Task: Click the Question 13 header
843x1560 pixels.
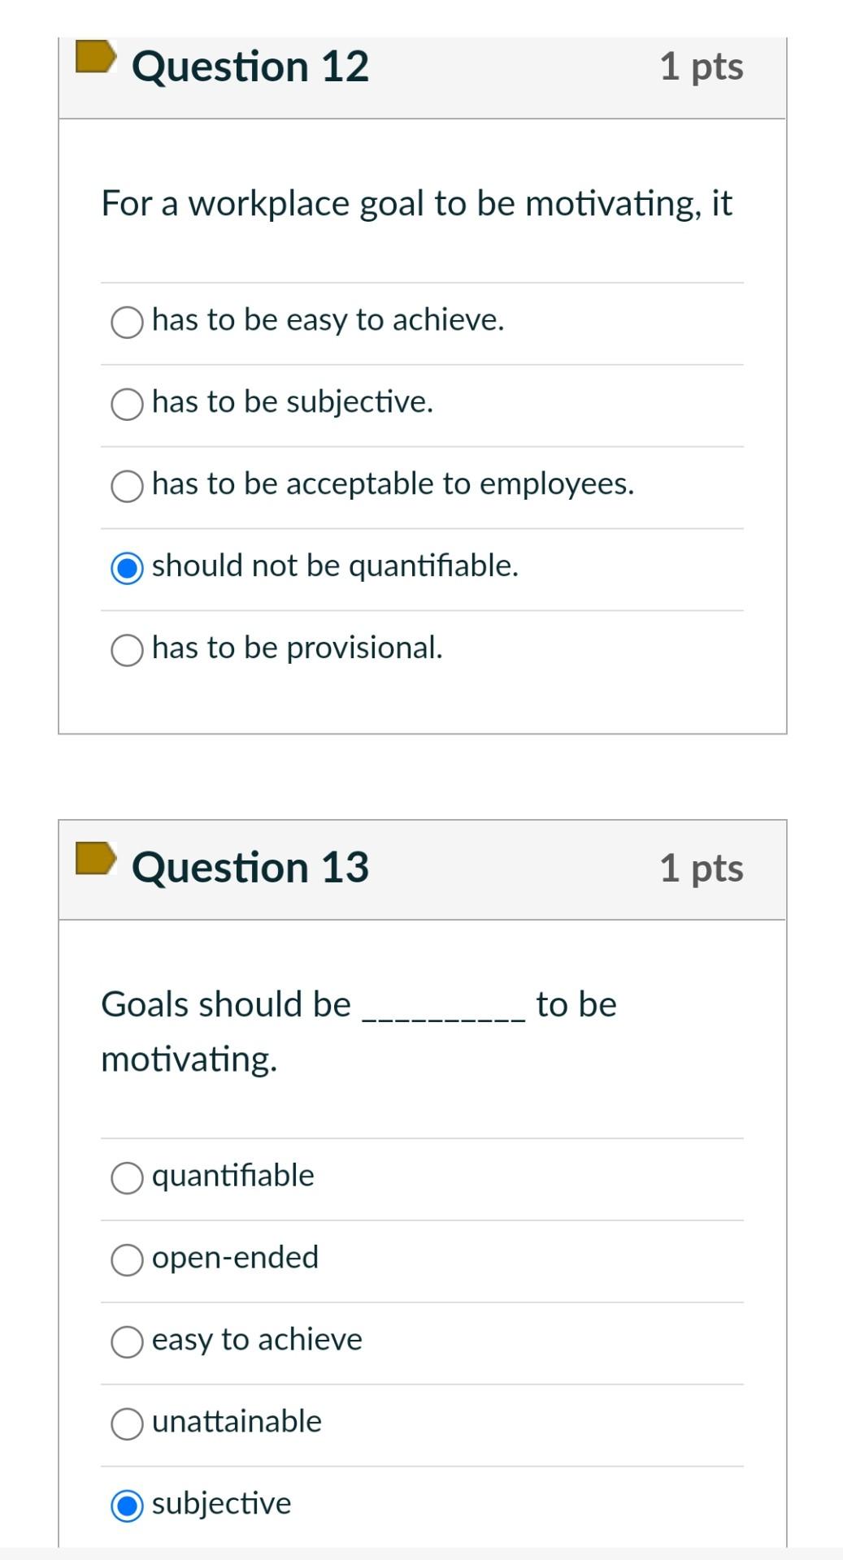Action: (x=250, y=868)
